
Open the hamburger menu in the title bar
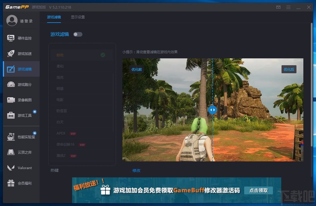point(288,7)
